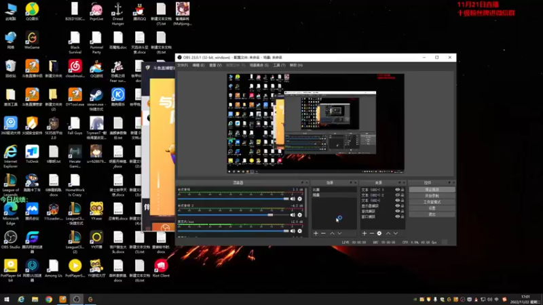Remove selected source with minus icon
543x305 pixels.
[371, 233]
